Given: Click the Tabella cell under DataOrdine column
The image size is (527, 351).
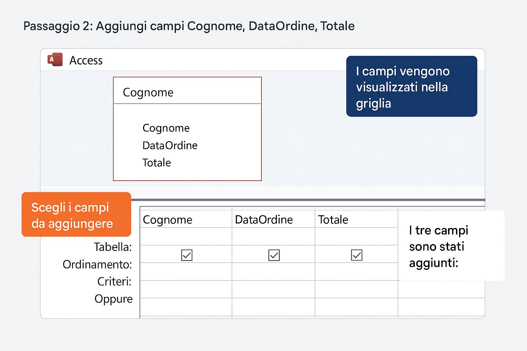Looking at the screenshot, I should [273, 237].
